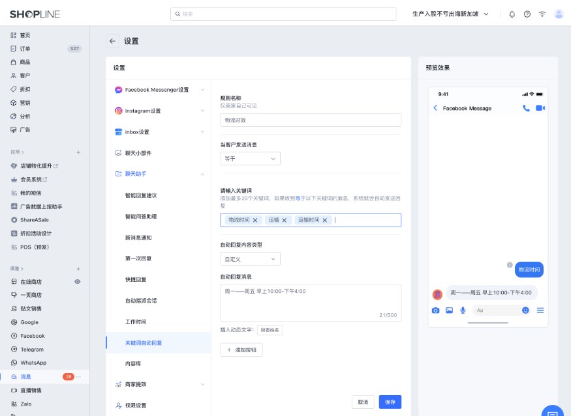Screen dimensions: 571x416
Task: Click the microphone icon in preview
Action: tap(463, 311)
